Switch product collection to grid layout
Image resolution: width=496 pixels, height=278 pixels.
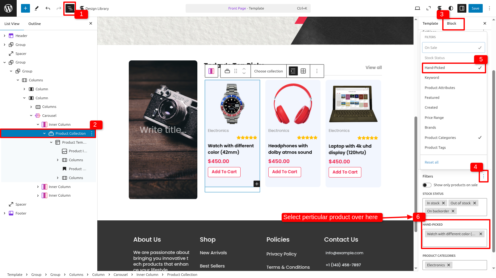303,71
